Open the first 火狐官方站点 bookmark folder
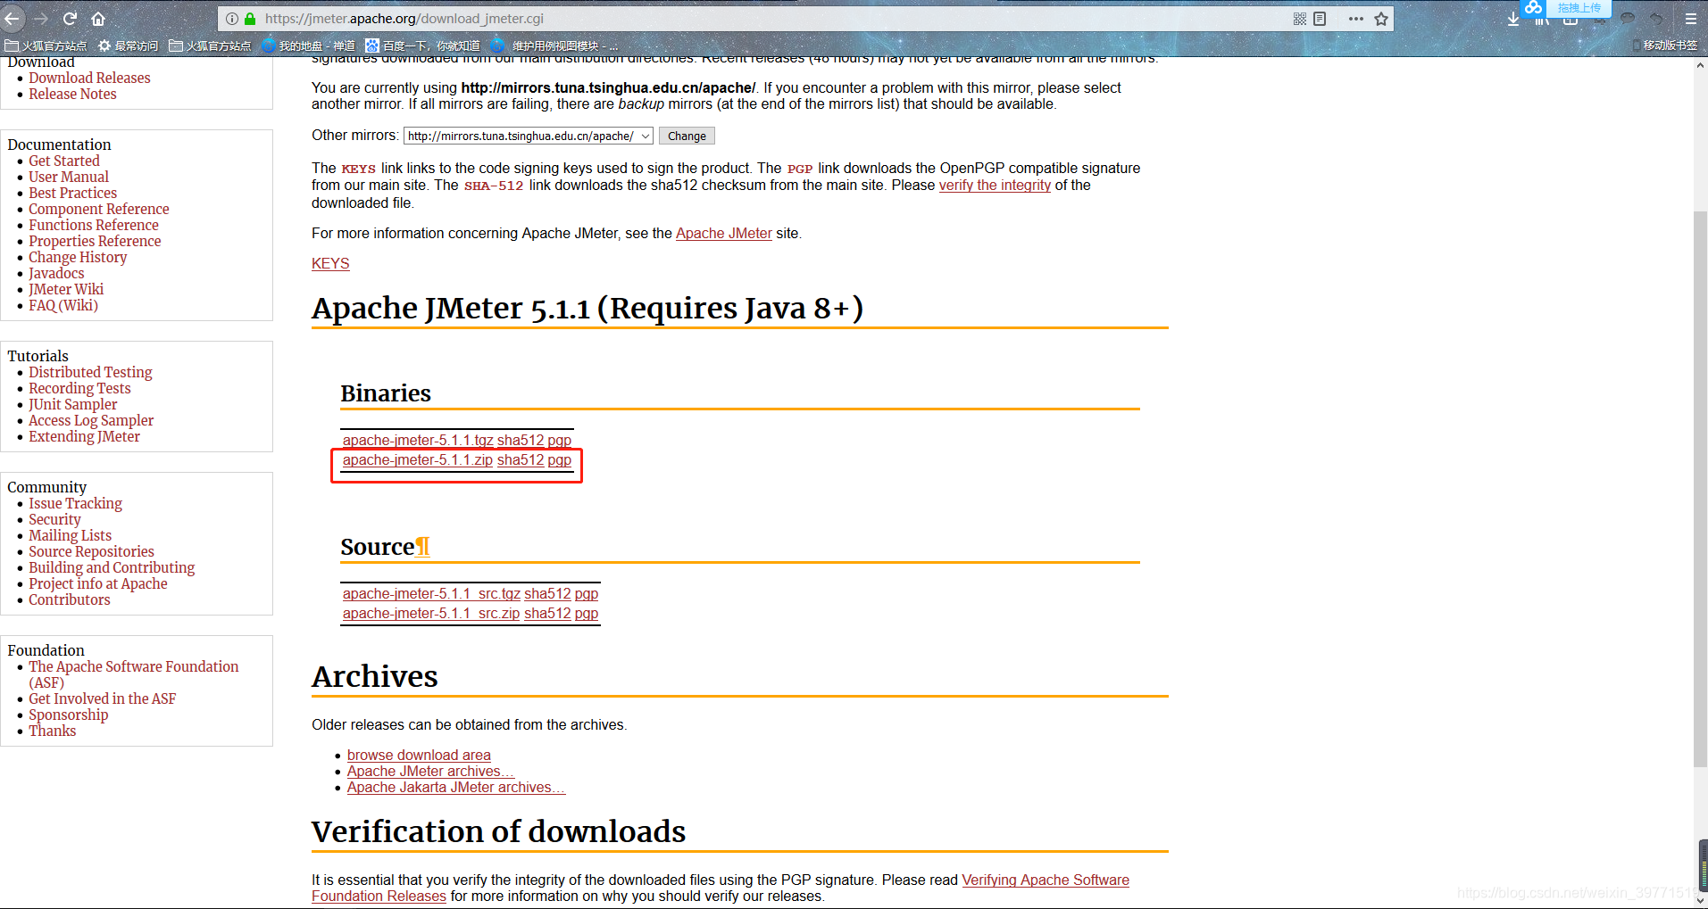 click(46, 45)
